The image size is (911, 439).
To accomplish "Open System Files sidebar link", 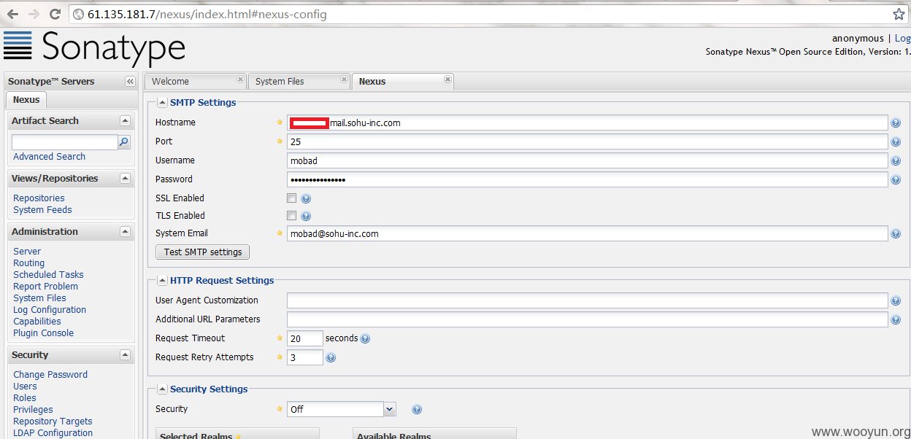I will coord(39,298).
